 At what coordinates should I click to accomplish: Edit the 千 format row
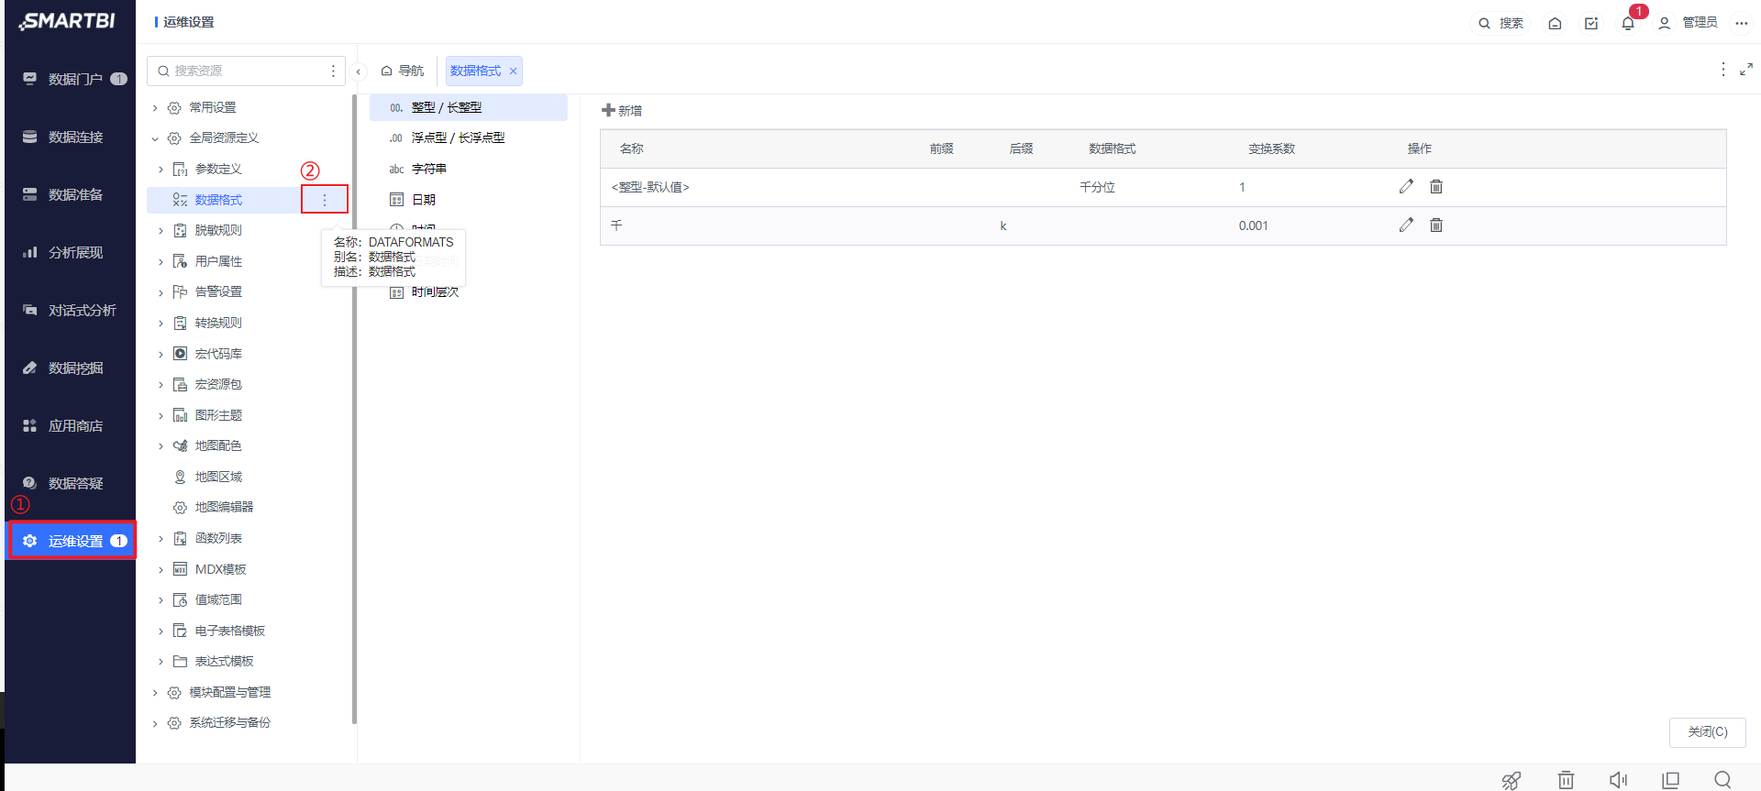1406,225
